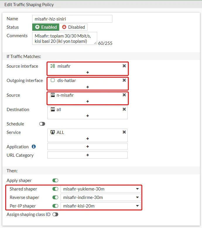Select the misafir entry text
Screen dimensions: 202x228
coord(64,66)
